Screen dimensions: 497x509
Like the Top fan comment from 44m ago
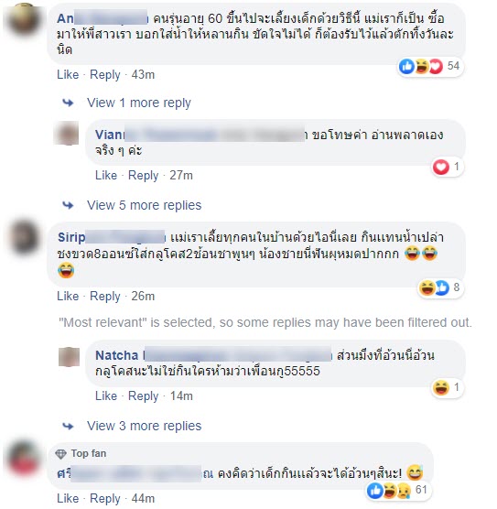point(68,499)
